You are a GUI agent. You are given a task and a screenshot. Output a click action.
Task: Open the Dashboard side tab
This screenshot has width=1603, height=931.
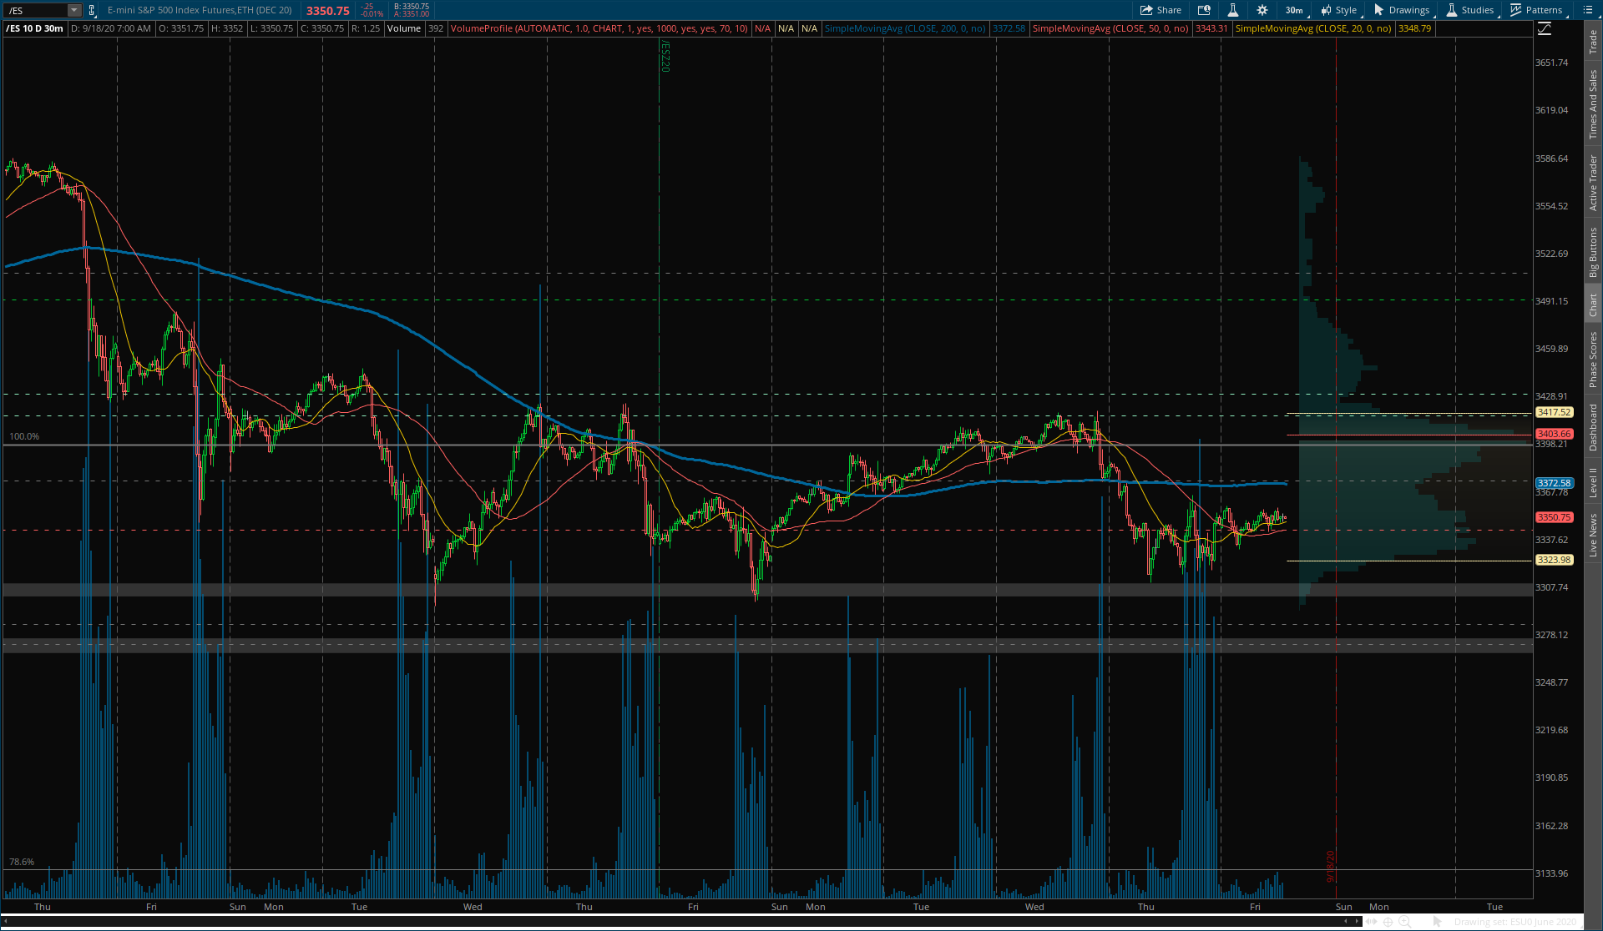click(1593, 427)
